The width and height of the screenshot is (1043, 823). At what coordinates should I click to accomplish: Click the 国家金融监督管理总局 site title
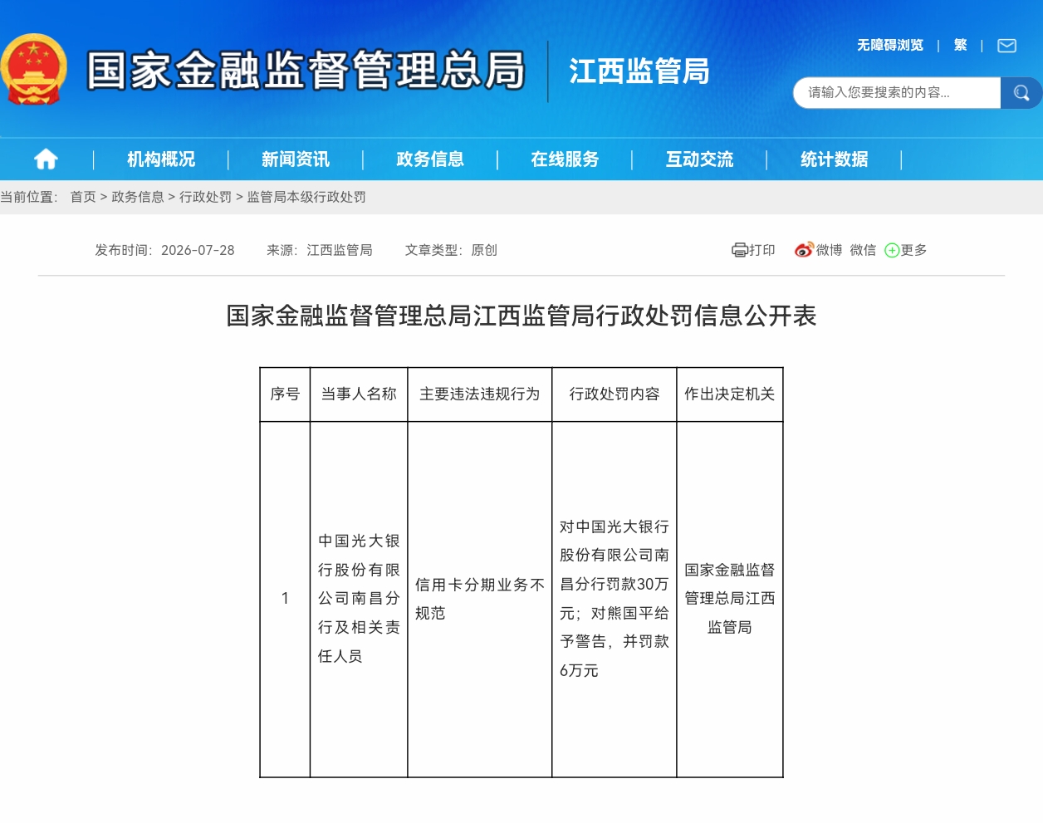click(x=306, y=71)
